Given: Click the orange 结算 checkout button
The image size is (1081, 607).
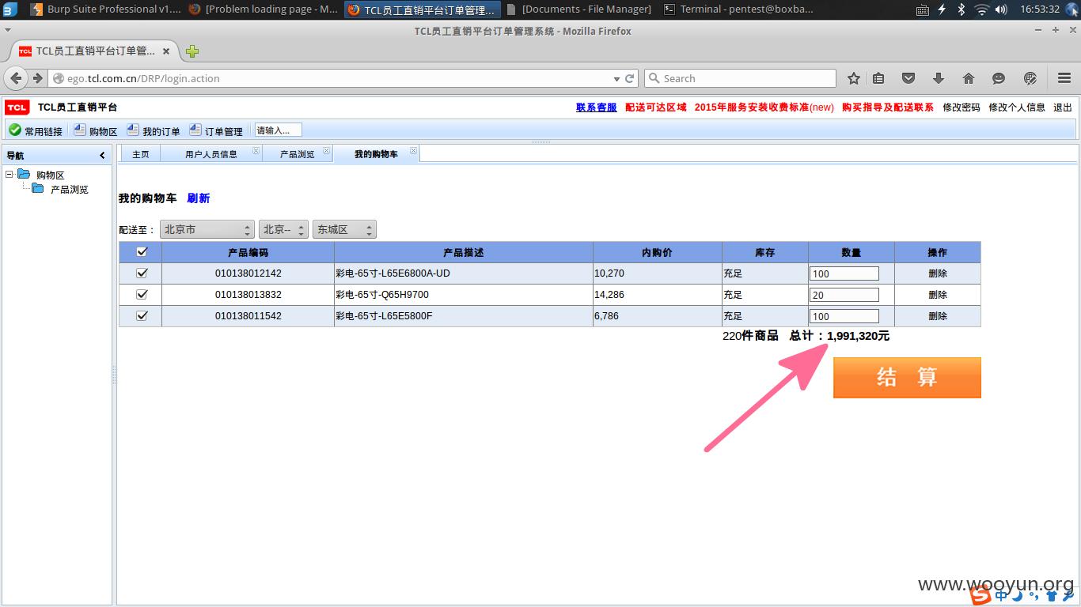Looking at the screenshot, I should 907,377.
